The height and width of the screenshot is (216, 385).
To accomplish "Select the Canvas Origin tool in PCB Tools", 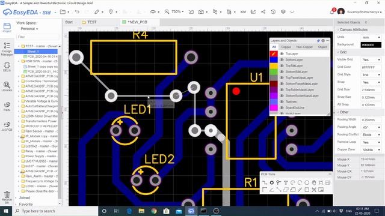I will coord(265,190).
